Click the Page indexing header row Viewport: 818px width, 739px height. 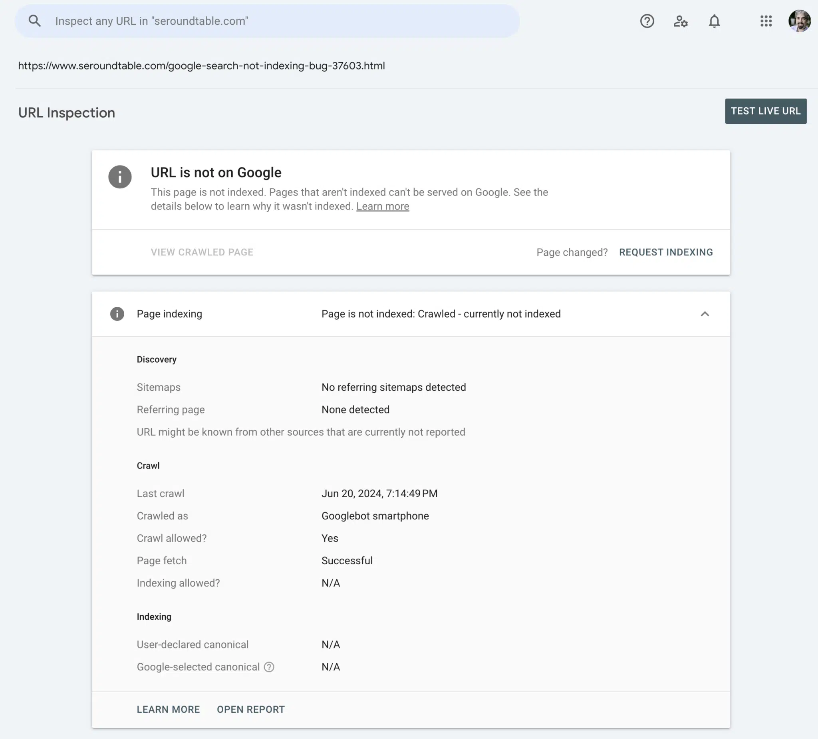point(411,314)
